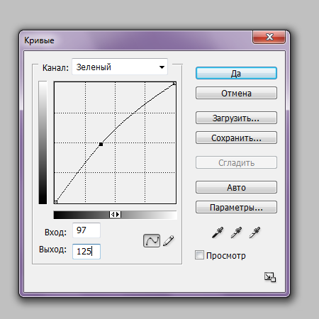Click the expand dialog size icon

(x=270, y=277)
